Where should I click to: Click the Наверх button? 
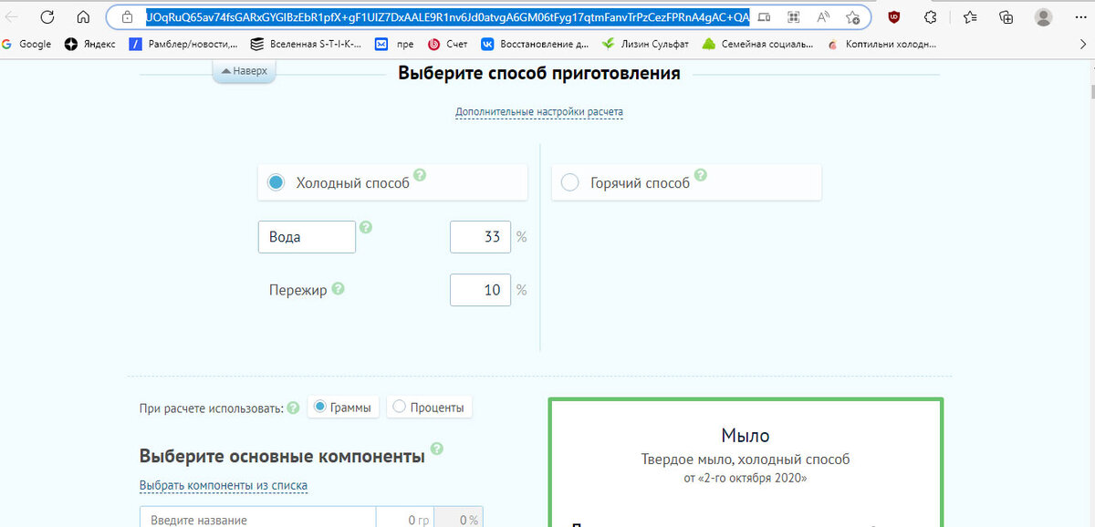pos(244,70)
